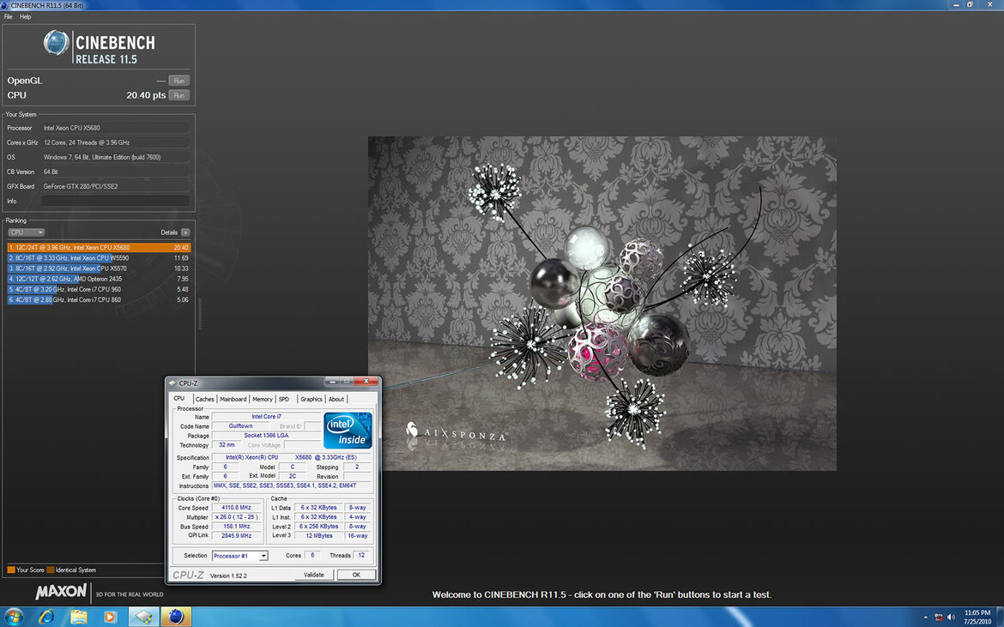
Task: Run the CPU benchmark
Action: pyautogui.click(x=179, y=95)
